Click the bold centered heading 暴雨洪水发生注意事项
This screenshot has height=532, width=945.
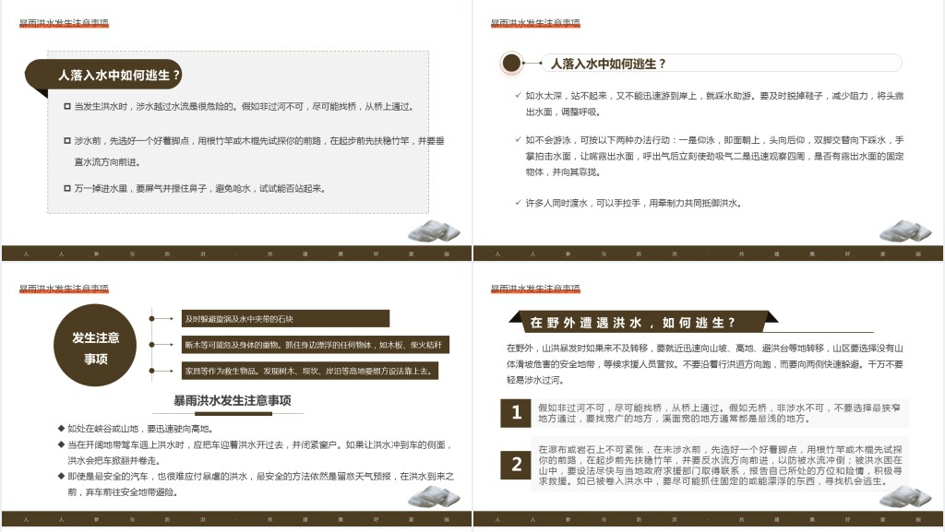click(233, 400)
